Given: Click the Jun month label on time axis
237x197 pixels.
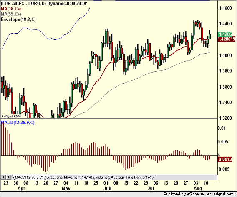Looking at the screenshot, I should pos(108,188).
